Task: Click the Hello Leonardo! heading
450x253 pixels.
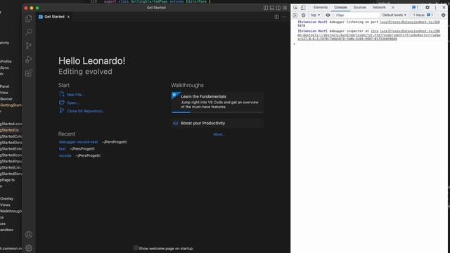Action: 92,61
